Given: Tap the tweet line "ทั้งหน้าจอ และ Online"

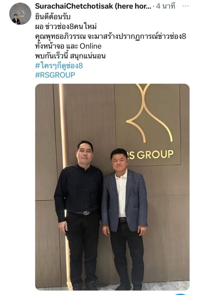Looking at the screenshot, I should 68,46.
